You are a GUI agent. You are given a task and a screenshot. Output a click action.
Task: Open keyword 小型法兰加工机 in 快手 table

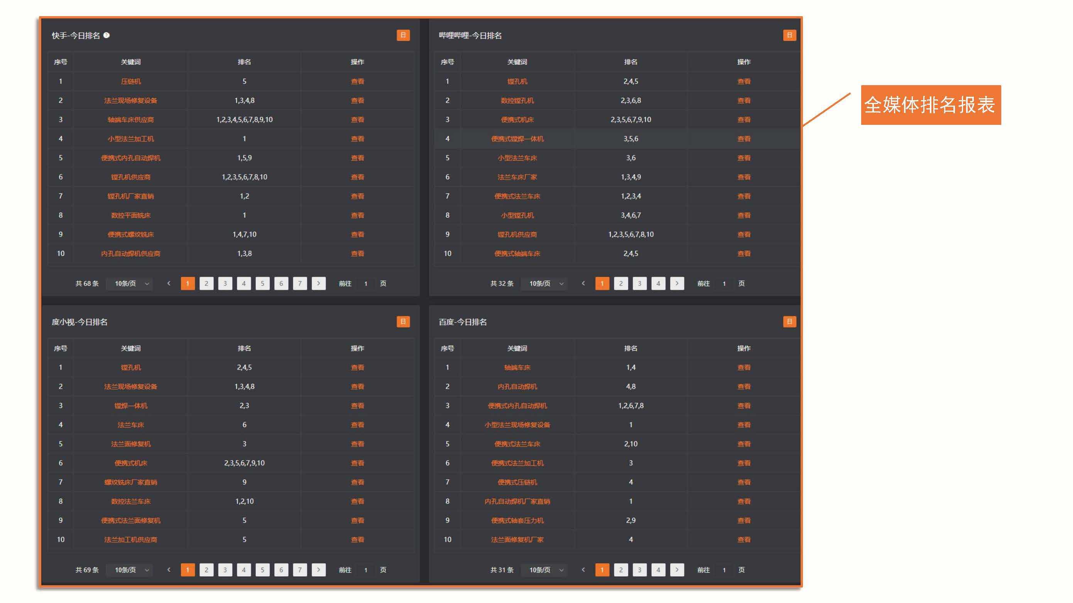click(x=131, y=139)
